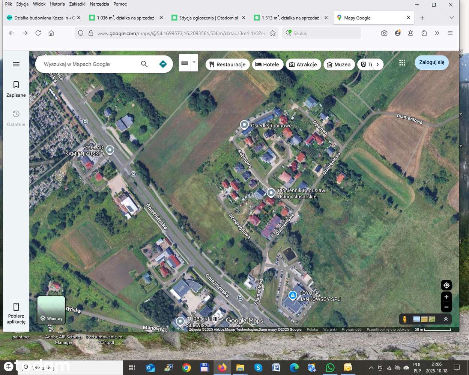The image size is (469, 375).
Task: Click Pobierz aplikację phone icon
Action: coord(16,307)
